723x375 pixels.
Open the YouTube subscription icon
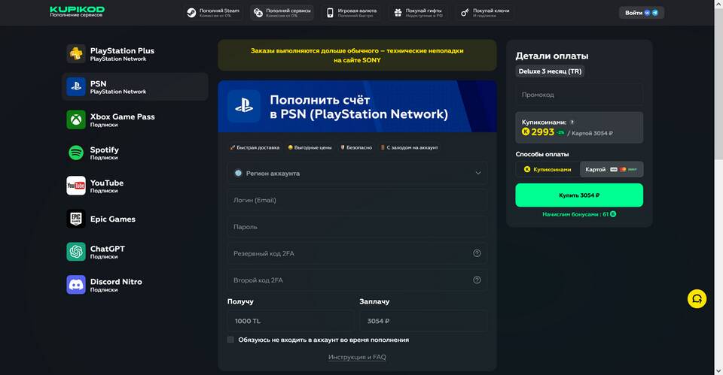coord(76,186)
